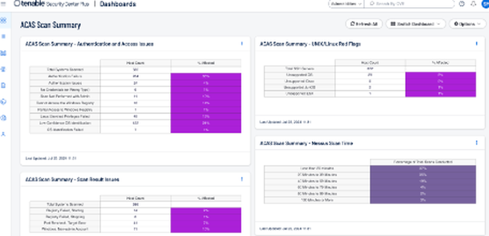Click percentage cell for Less than 20 minutes
The width and height of the screenshot is (489, 236).
[x=423, y=168]
